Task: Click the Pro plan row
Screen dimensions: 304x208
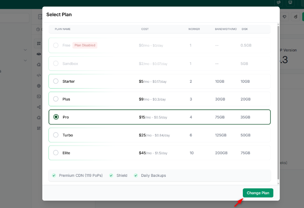Action: (x=160, y=117)
